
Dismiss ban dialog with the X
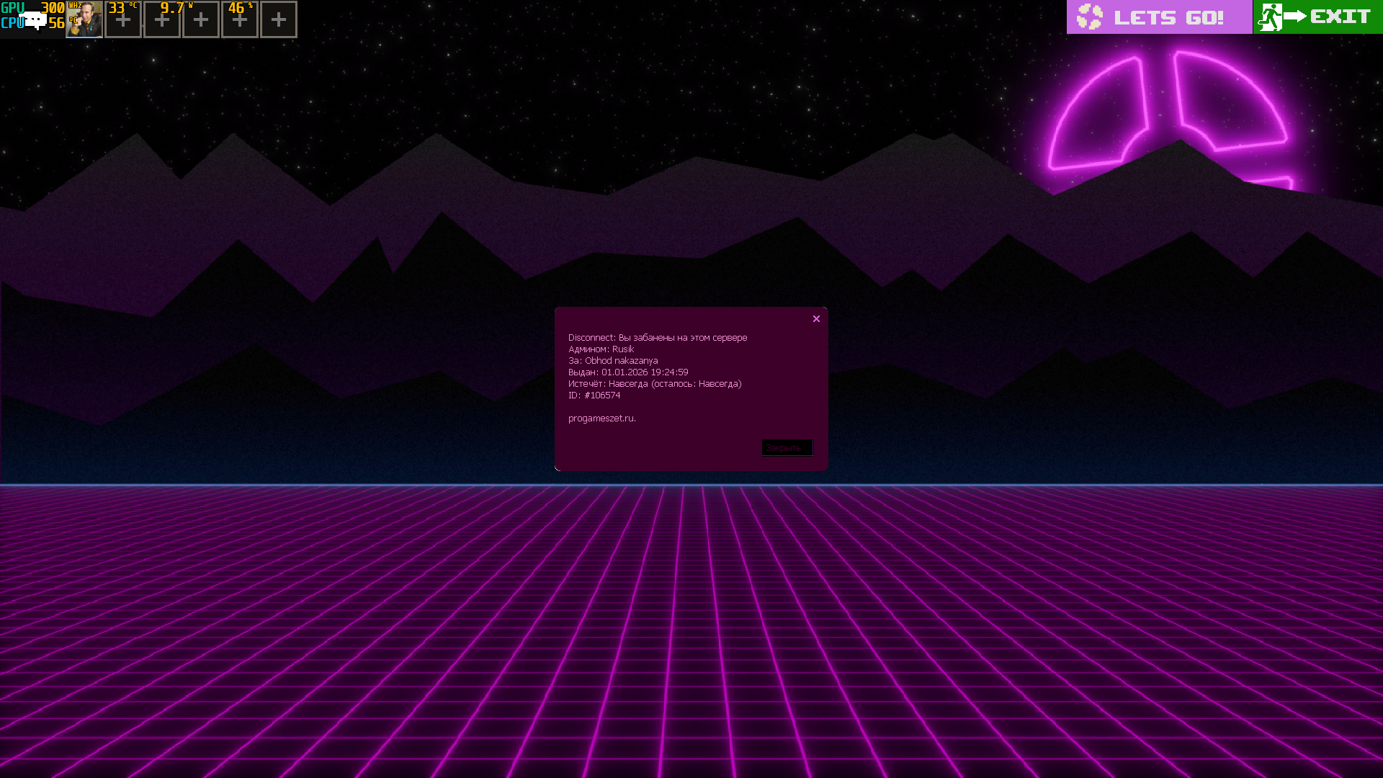pos(816,319)
